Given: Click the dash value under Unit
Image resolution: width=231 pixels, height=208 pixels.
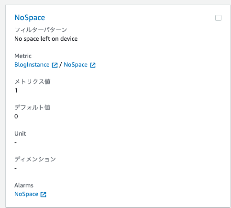Looking at the screenshot, I should [x=15, y=142].
